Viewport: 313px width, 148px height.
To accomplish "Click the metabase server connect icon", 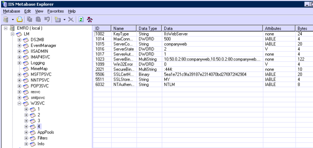I will [5, 19].
